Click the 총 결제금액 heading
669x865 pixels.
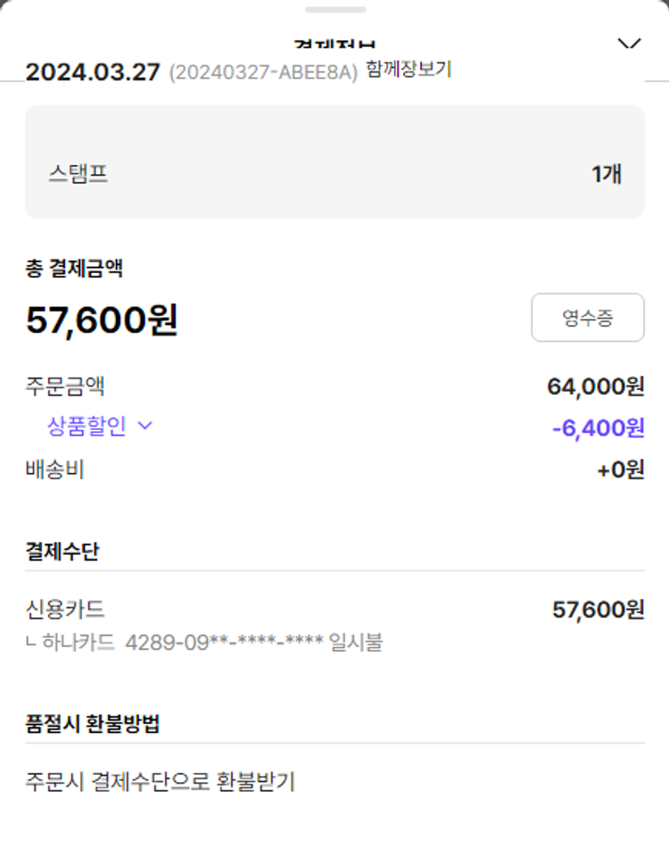pyautogui.click(x=74, y=267)
